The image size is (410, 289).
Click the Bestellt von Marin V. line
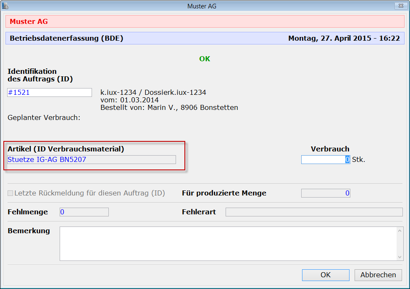pos(169,108)
